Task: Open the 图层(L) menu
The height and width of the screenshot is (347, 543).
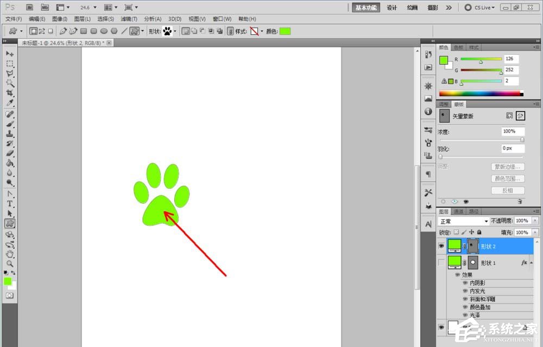Action: [83, 18]
